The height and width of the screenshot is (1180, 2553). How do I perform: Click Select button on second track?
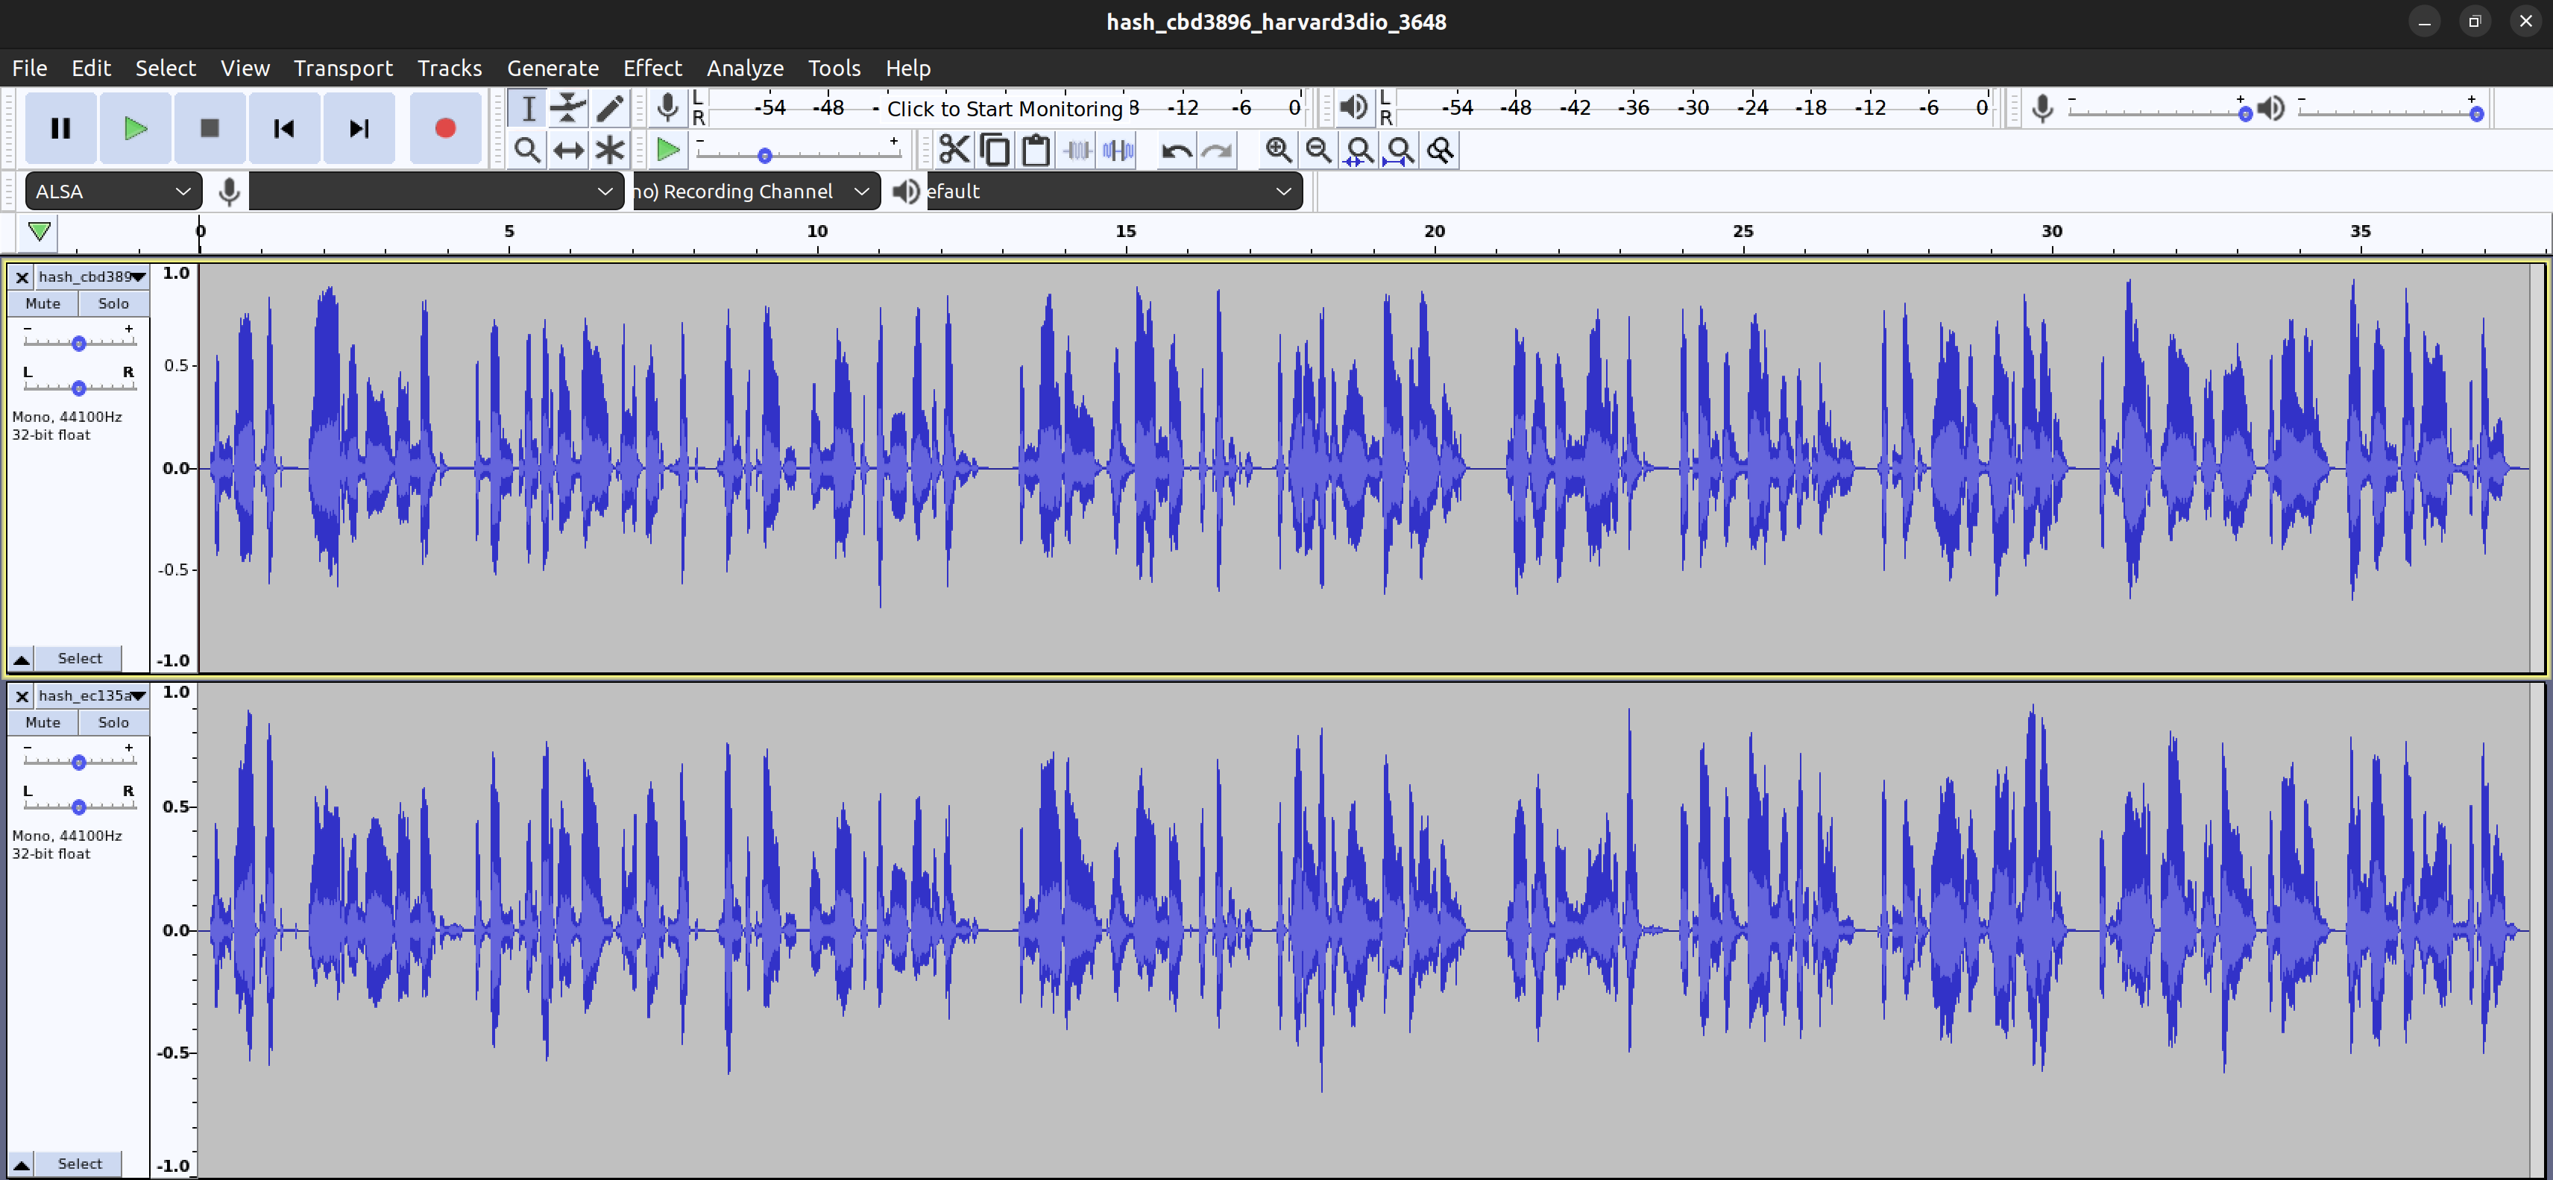[x=79, y=1163]
